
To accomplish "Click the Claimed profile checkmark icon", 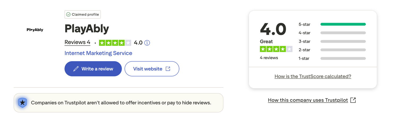I will 68,14.
